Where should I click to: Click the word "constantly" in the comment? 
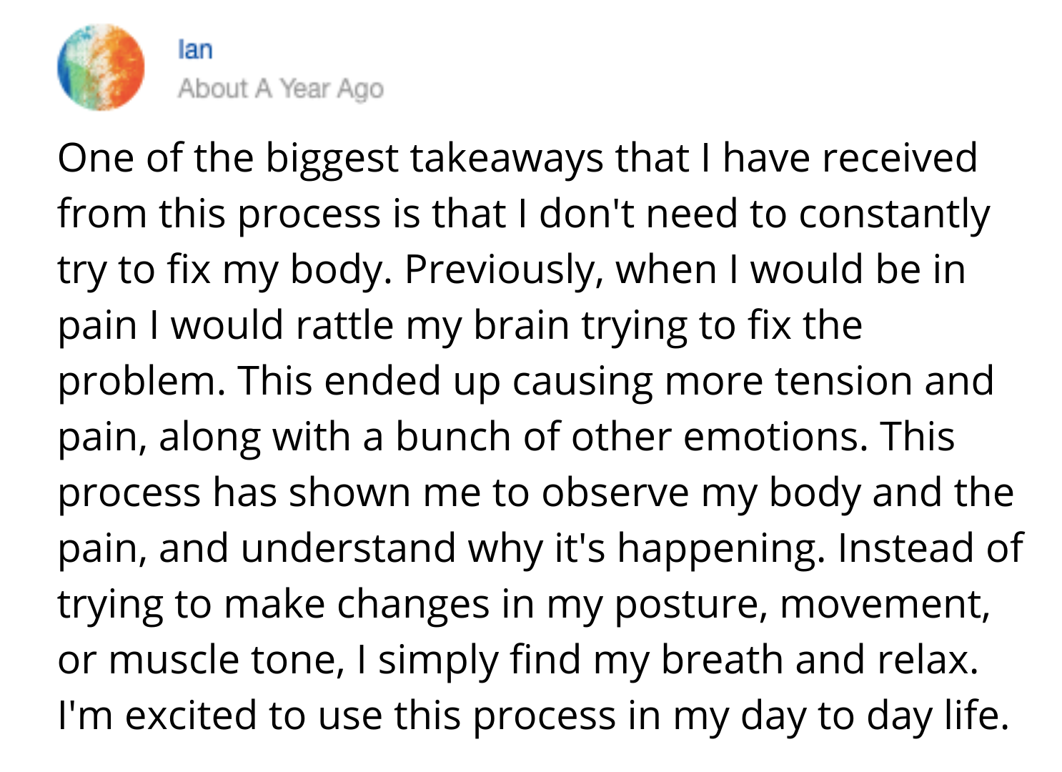pos(894,214)
